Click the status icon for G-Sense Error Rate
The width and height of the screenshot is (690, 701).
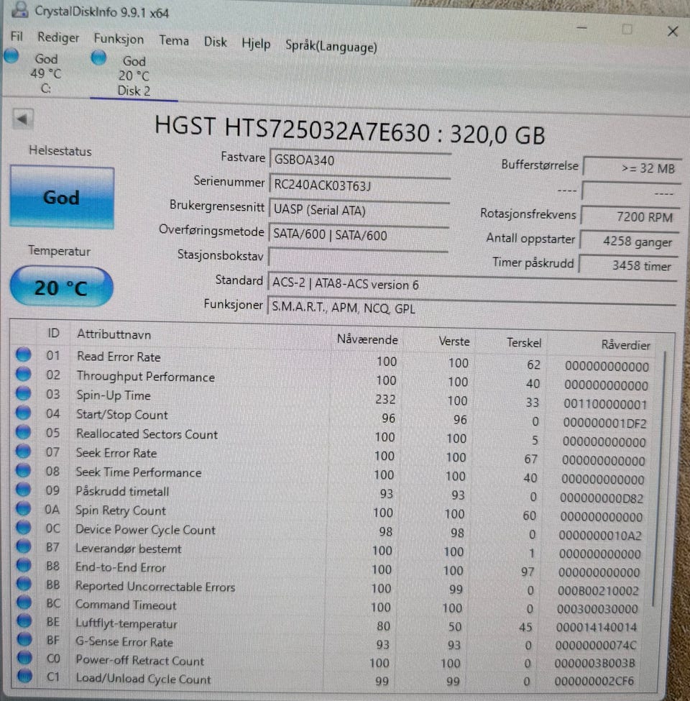coord(24,640)
